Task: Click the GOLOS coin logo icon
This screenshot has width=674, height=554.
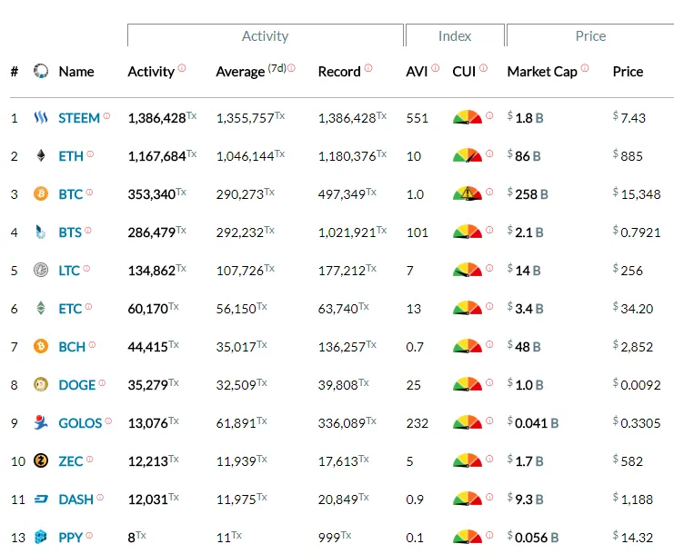Action: 41,422
